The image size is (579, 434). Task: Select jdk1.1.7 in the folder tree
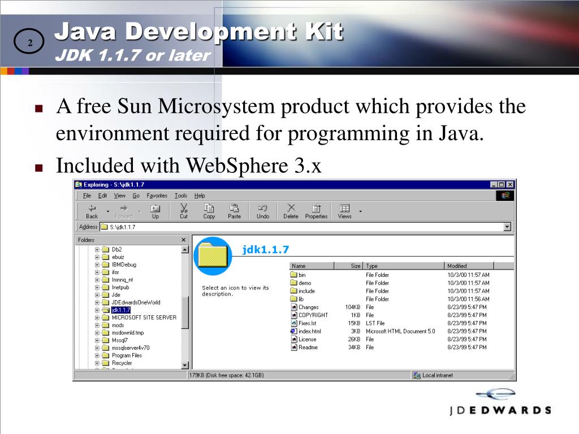tap(121, 310)
